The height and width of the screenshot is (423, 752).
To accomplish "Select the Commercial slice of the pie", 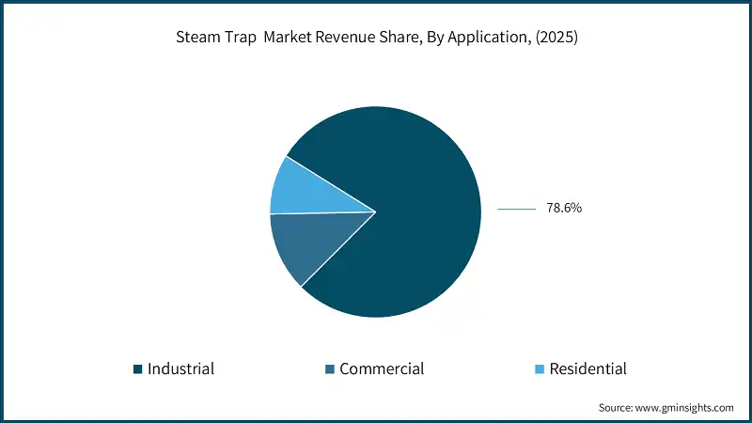I will coord(310,243).
